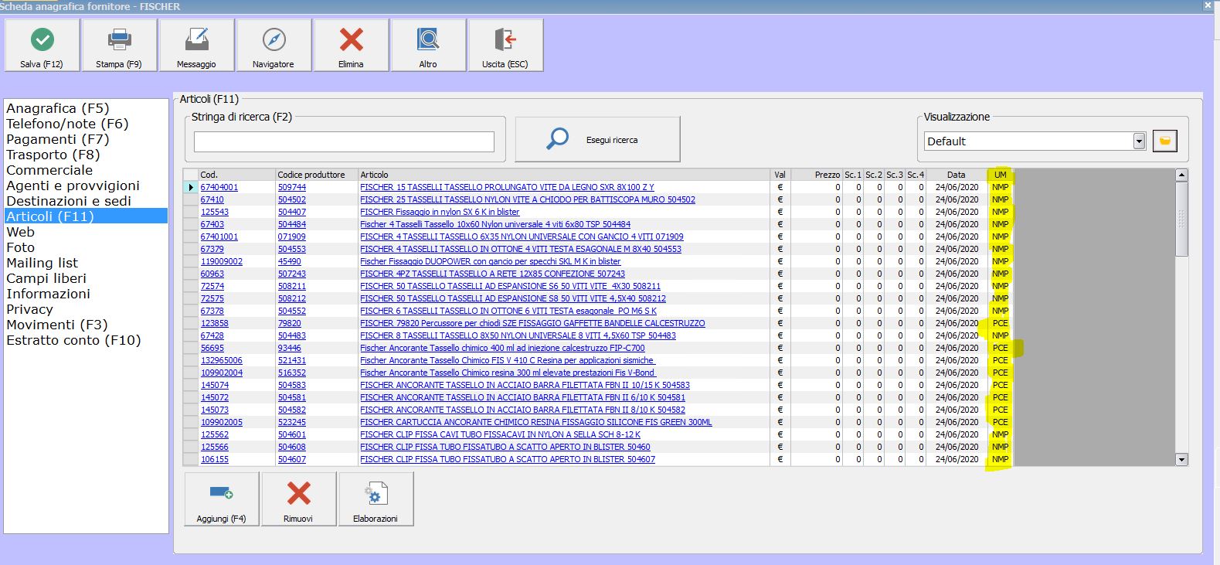Click the table scrollbar down arrow
1220x565 pixels.
tap(1181, 460)
